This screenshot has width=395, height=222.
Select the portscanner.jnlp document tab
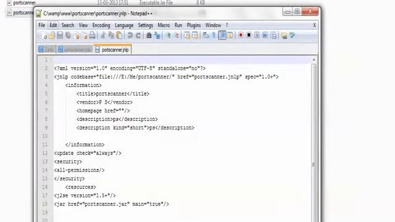pos(112,49)
